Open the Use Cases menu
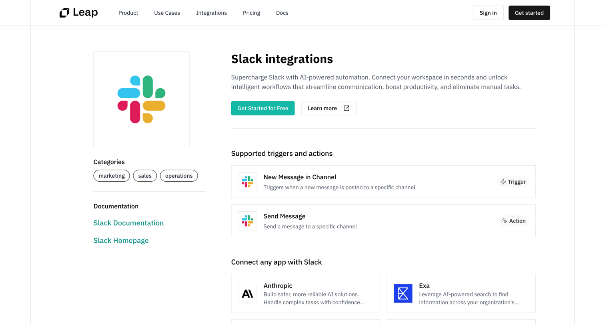This screenshot has height=325, width=605. (x=167, y=13)
